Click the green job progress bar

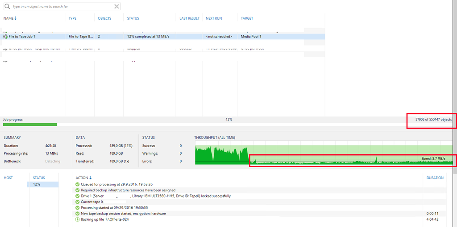pos(30,124)
